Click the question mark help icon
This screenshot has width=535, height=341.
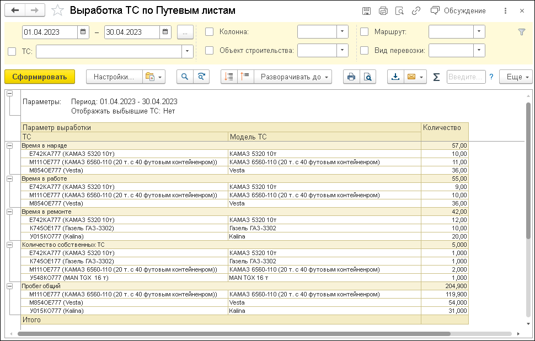(491, 77)
